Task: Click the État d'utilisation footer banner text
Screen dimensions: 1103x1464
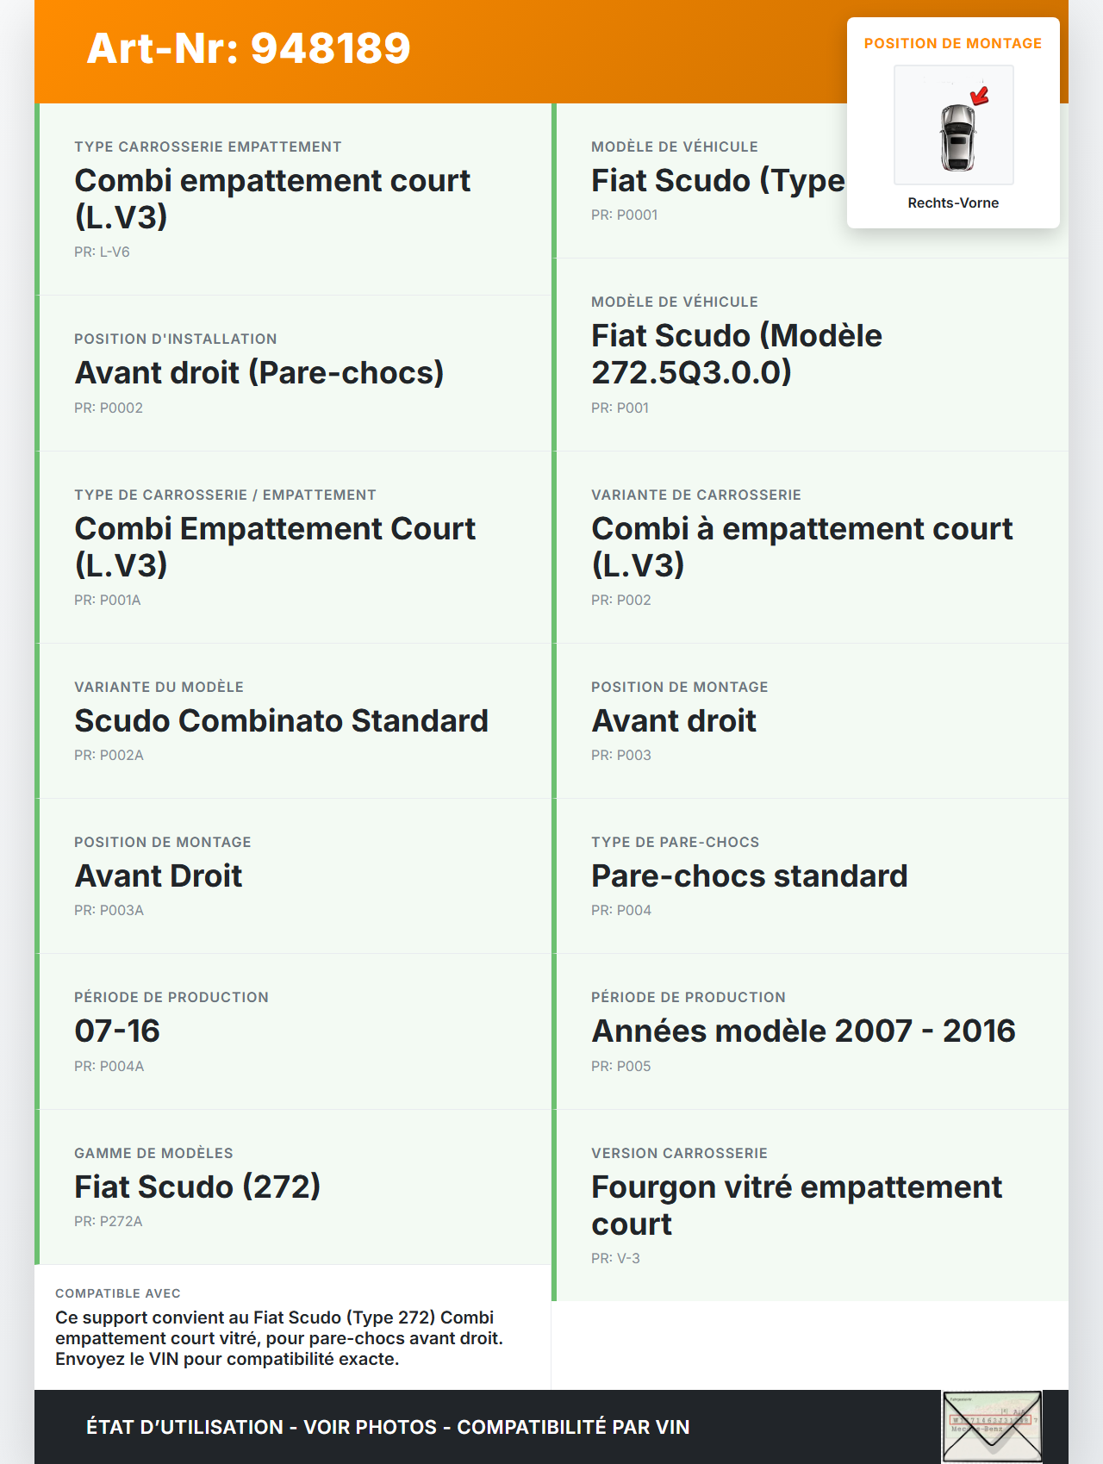Action: tap(388, 1427)
